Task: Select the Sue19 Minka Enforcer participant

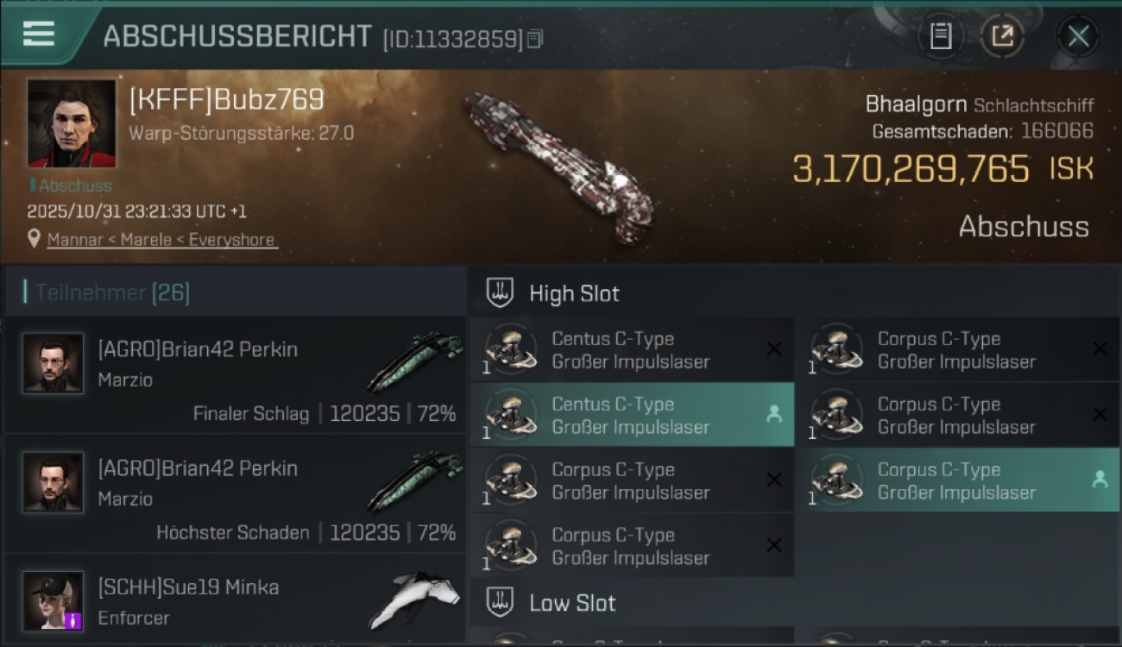Action: tap(235, 600)
